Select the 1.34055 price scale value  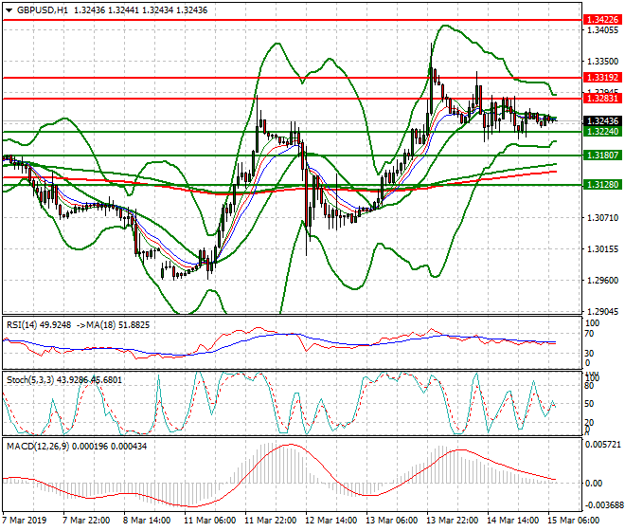point(603,30)
